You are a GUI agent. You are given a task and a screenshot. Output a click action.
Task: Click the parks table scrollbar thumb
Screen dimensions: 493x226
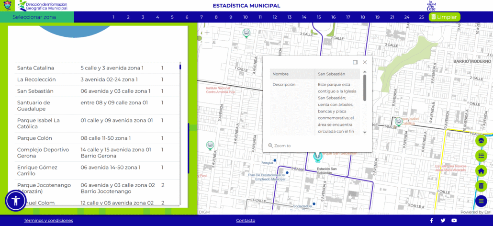pyautogui.click(x=180, y=67)
